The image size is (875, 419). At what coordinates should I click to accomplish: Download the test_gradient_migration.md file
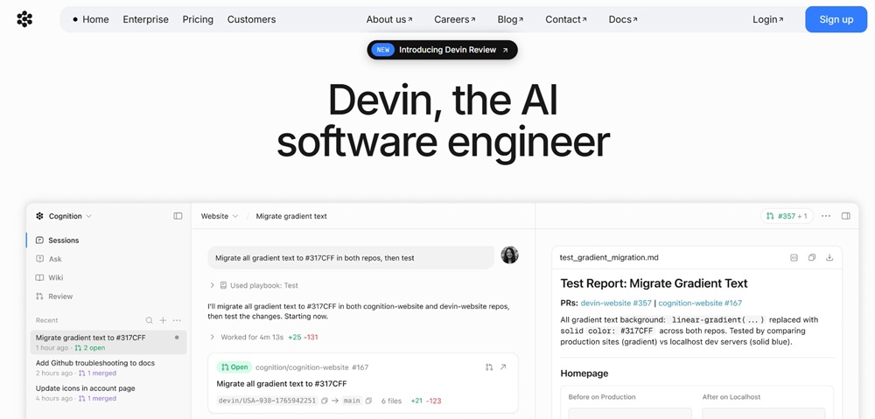click(829, 258)
